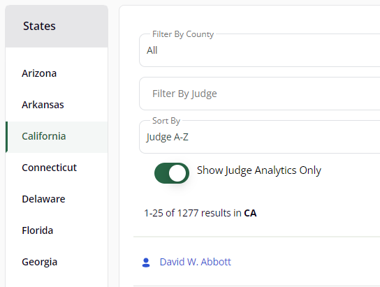The height and width of the screenshot is (287, 380).
Task: Click the 'All' value in county filter
Action: pos(152,50)
